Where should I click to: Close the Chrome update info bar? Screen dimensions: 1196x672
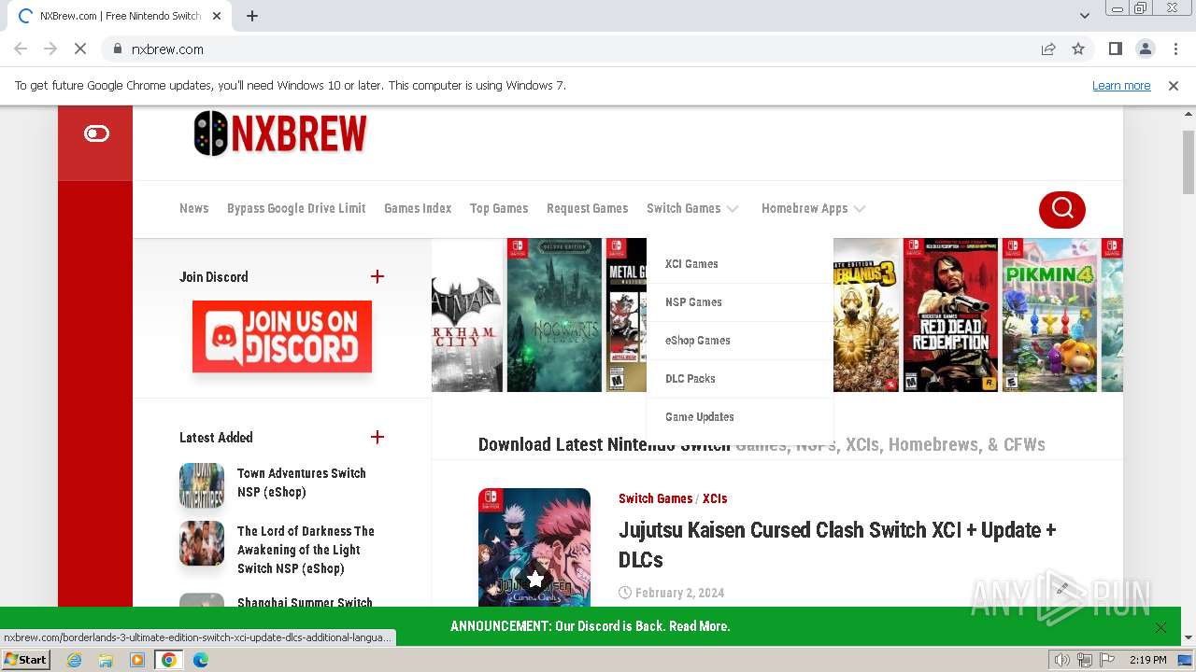(1174, 85)
